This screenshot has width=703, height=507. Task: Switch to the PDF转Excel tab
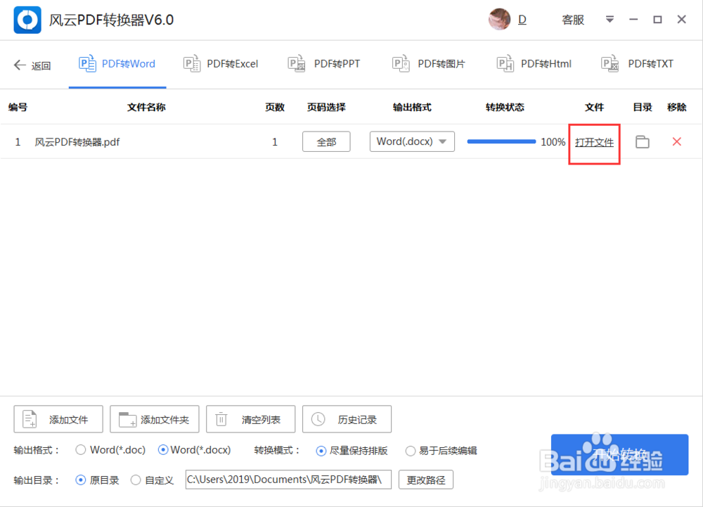221,64
